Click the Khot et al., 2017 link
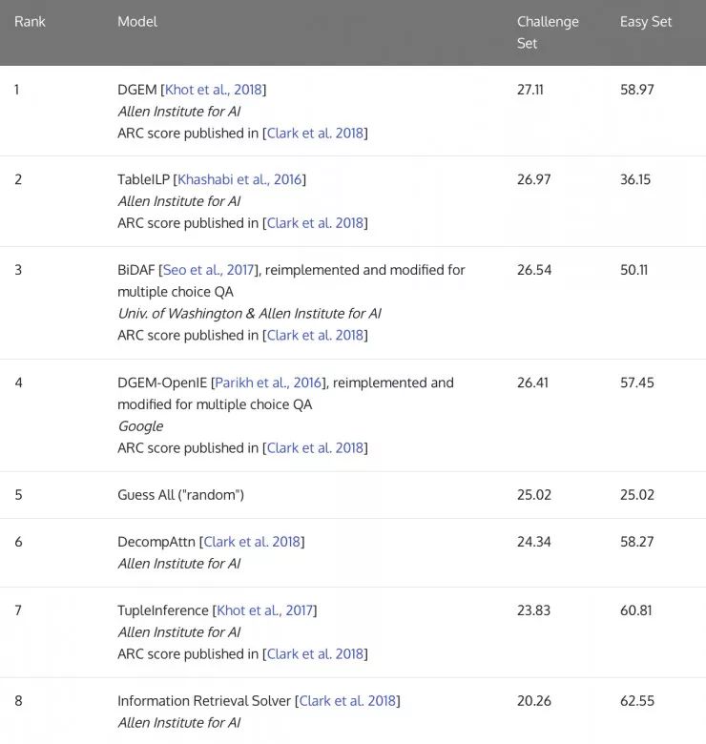Viewport: 706px width, 744px height. tap(265, 610)
